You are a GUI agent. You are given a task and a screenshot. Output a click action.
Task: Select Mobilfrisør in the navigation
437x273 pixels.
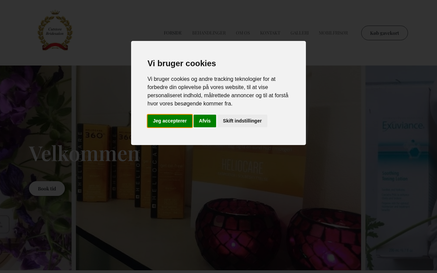333,33
